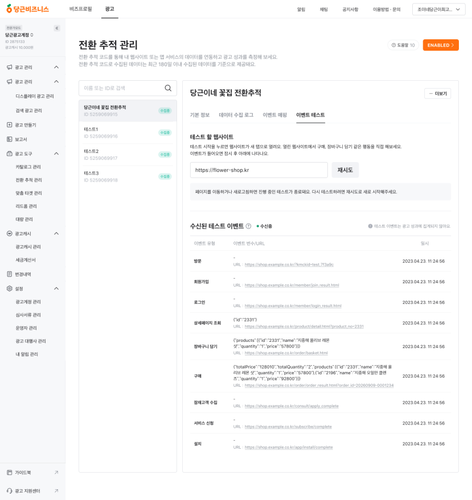Open 검색 광고 관리 in sidebar
Screen dimensions: 472x500
28,110
